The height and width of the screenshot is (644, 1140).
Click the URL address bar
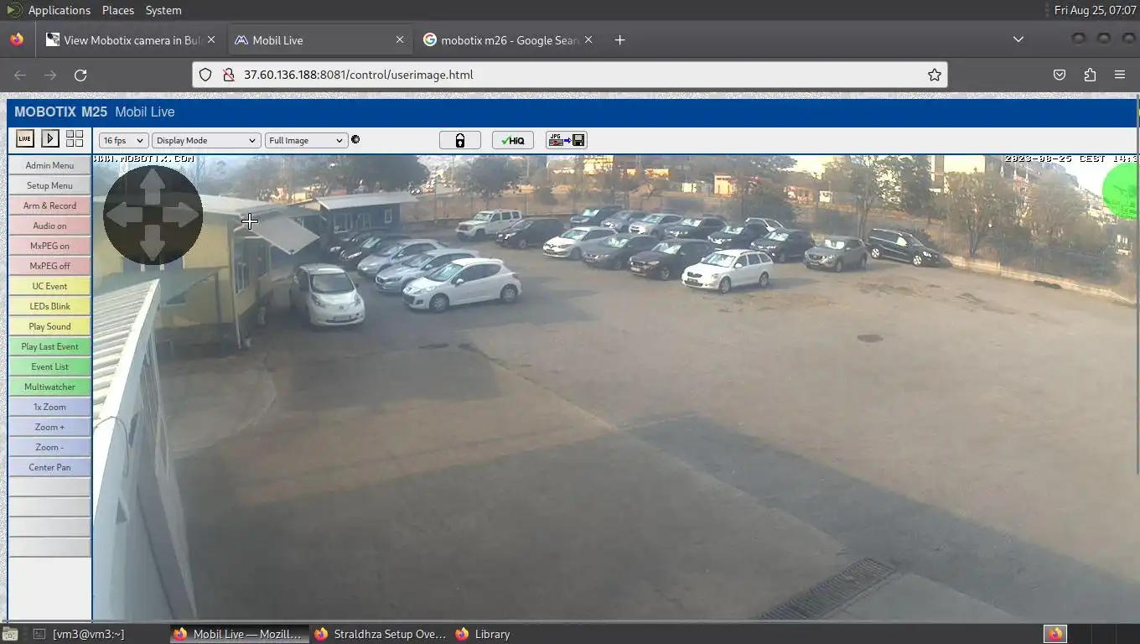pyautogui.click(x=570, y=75)
